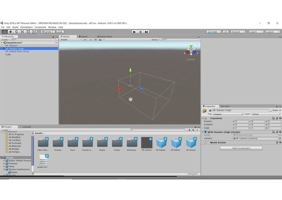Toggle Persp projection label
This screenshot has width=282, height=200.
191,60
